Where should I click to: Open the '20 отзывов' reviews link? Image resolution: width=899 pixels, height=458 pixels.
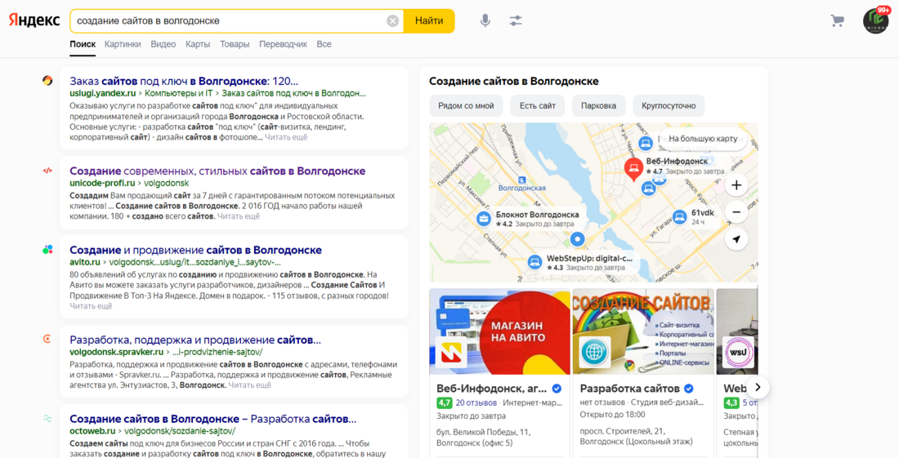click(x=476, y=403)
